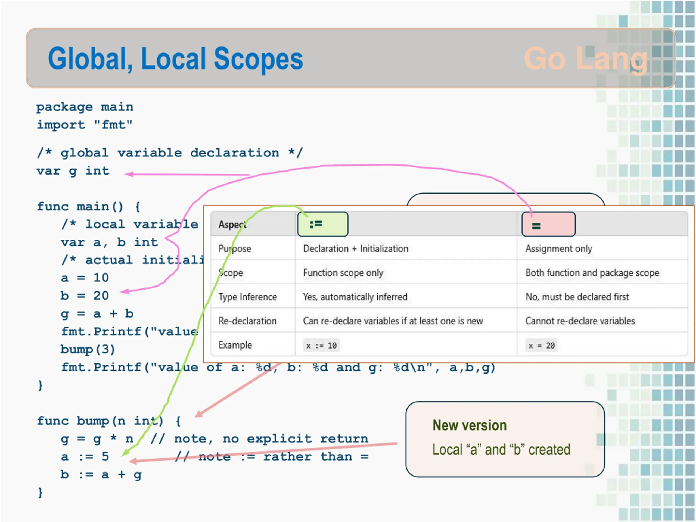
Task: Select "Declaration + Initialization" cell
Action: coord(356,248)
